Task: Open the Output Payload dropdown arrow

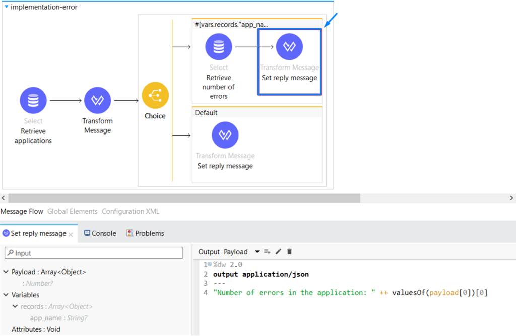Action: point(257,252)
